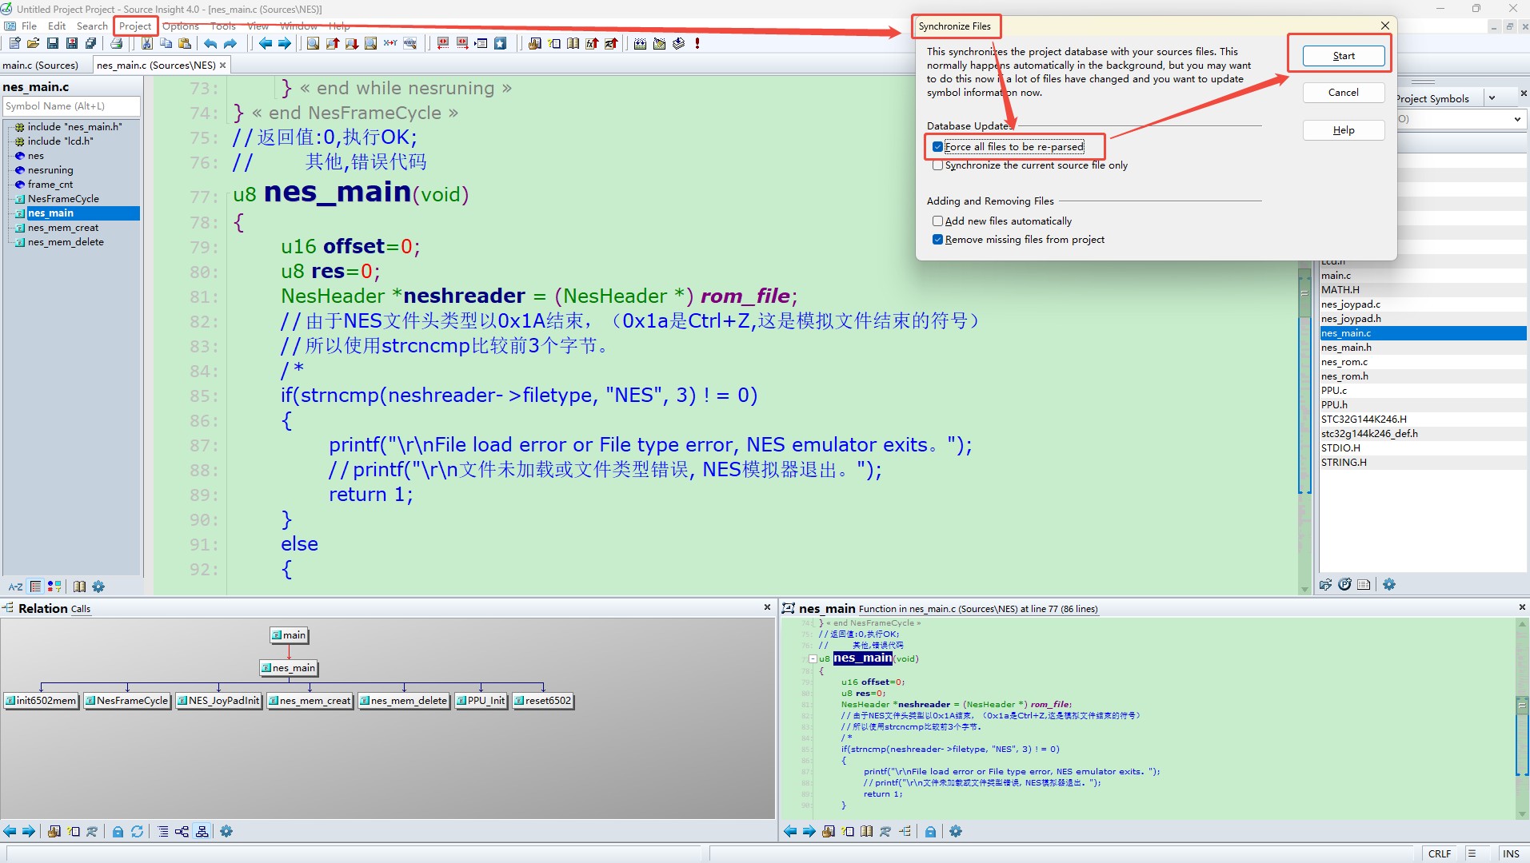Screen dimensions: 1530x863
Task: Click the reset6502 node in Relation graph
Action: tap(543, 701)
